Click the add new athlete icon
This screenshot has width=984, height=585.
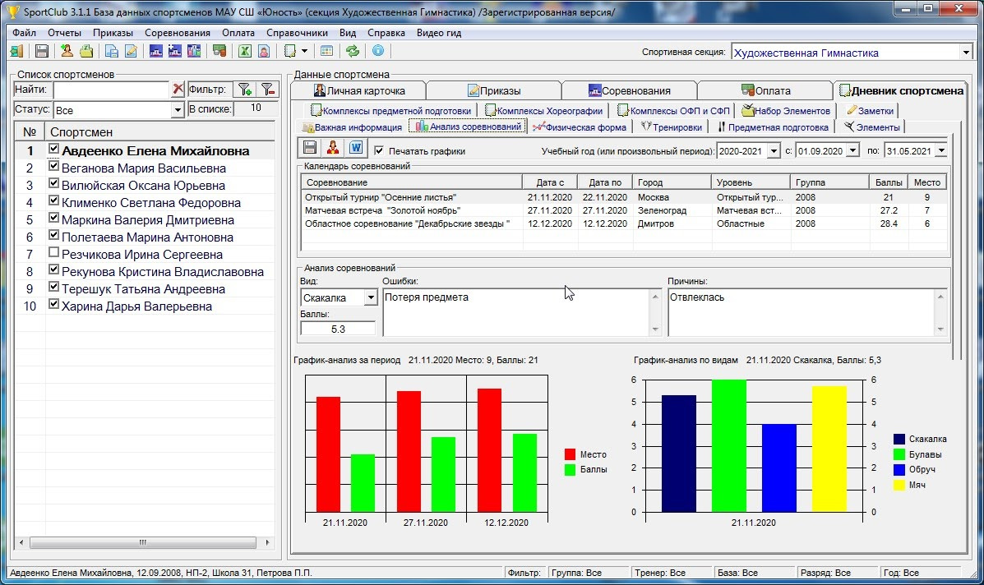click(x=67, y=51)
